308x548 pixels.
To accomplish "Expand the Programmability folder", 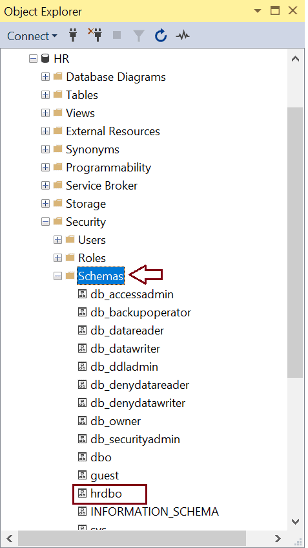I will point(45,168).
